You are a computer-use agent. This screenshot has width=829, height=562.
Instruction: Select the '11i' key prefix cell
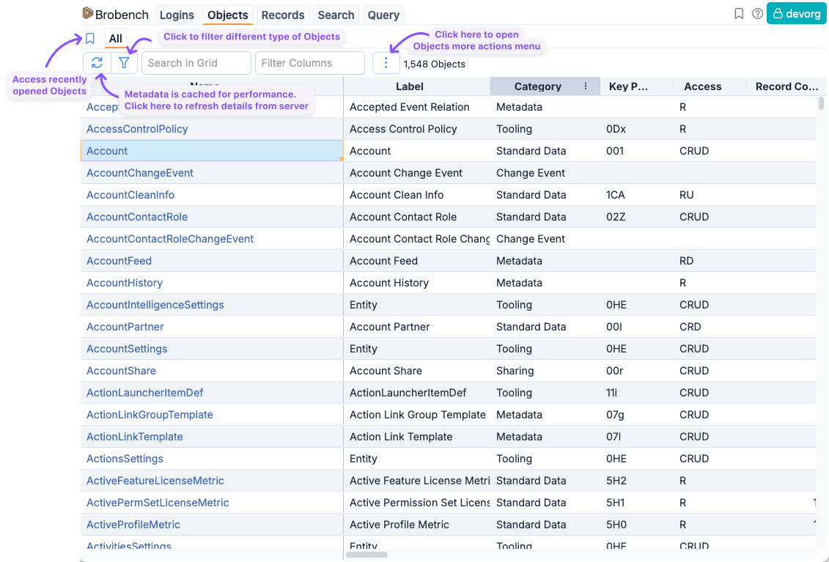(x=637, y=393)
